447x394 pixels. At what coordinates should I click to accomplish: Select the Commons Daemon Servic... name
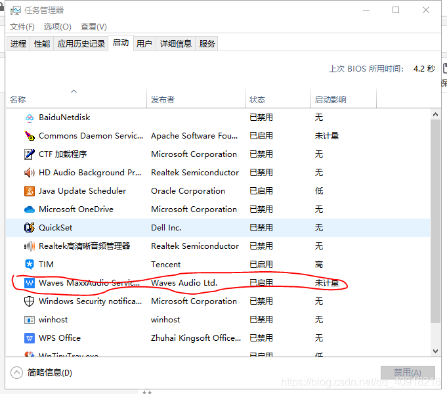pos(91,136)
